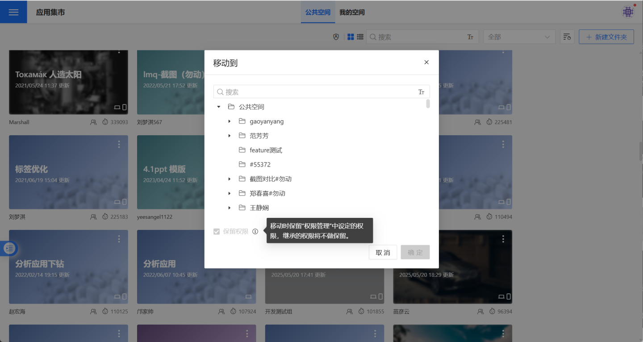Open the floating side panel icon

tap(9, 248)
